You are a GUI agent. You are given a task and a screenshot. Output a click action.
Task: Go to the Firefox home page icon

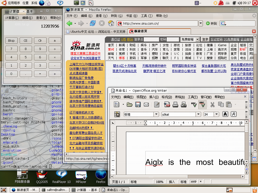(x=111, y=23)
